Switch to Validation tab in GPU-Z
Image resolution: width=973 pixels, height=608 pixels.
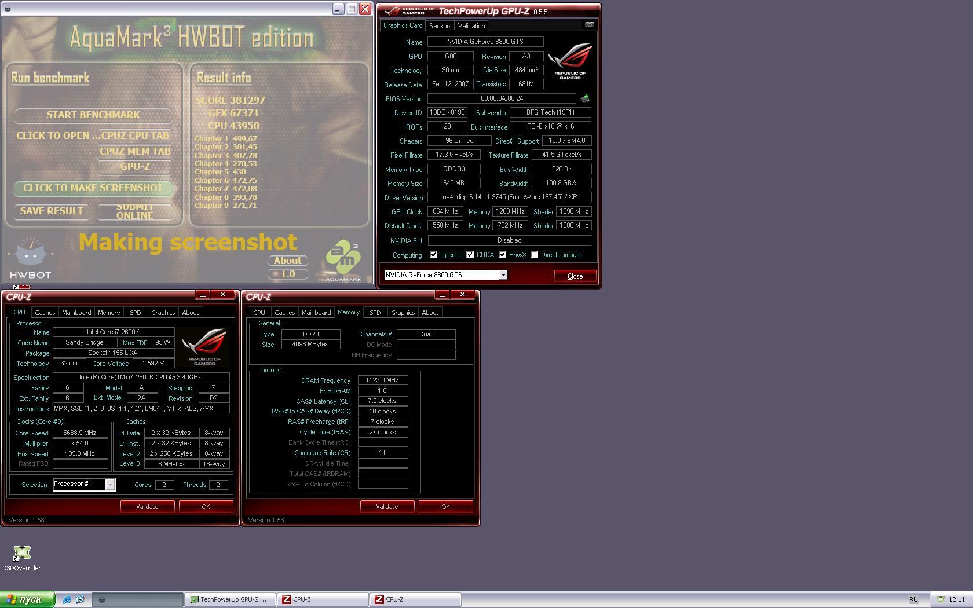(x=471, y=26)
